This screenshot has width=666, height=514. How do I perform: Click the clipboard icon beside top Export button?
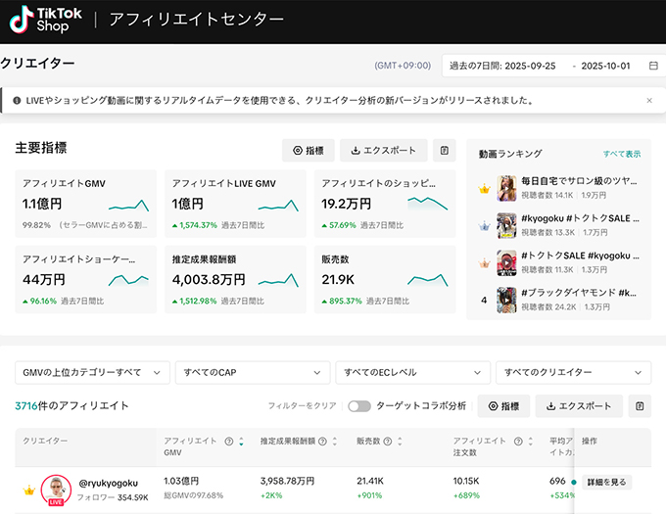click(x=445, y=151)
